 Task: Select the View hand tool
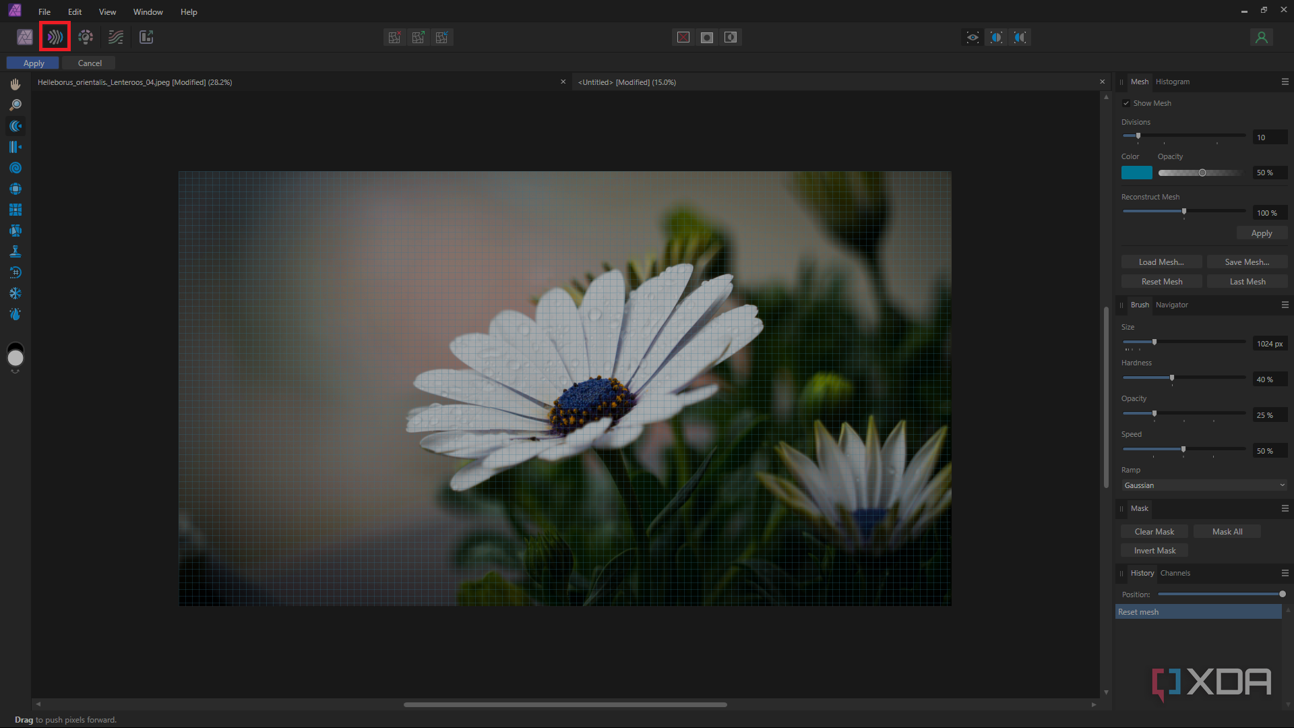click(x=16, y=84)
